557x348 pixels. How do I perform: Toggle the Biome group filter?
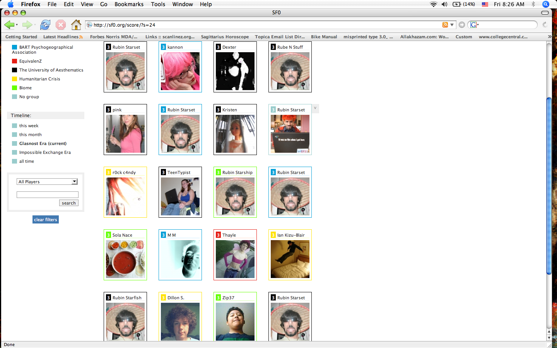[15, 88]
